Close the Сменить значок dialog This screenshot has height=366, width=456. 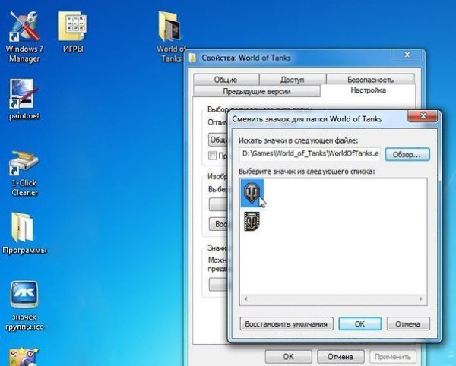[x=423, y=116]
